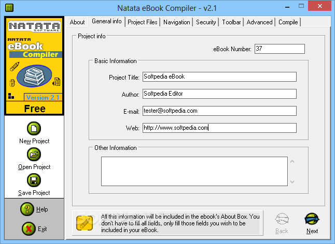Image resolution: width=335 pixels, height=244 pixels.
Task: Click the greyed Back arrow icon
Action: pyautogui.click(x=282, y=219)
